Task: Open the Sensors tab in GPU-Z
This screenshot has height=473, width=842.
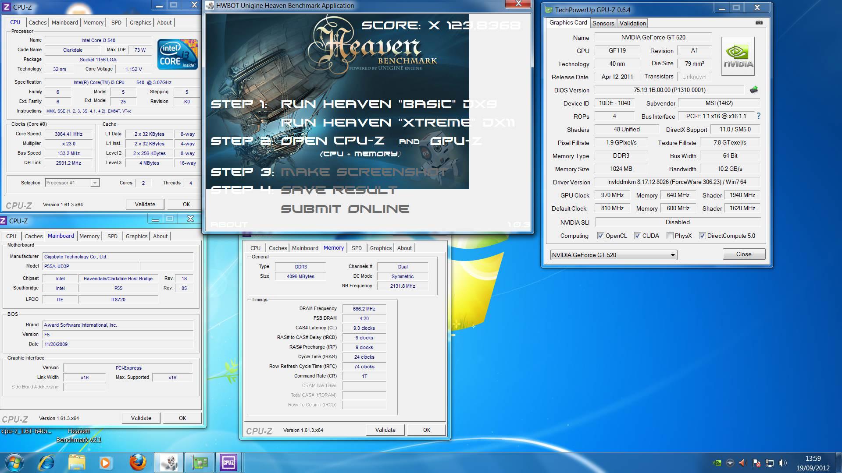Action: coord(603,23)
